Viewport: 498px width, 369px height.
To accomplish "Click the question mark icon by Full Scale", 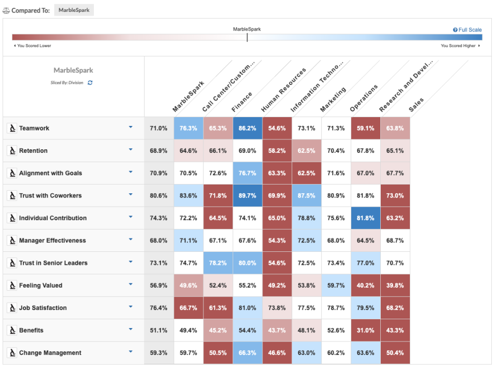I will pos(455,30).
